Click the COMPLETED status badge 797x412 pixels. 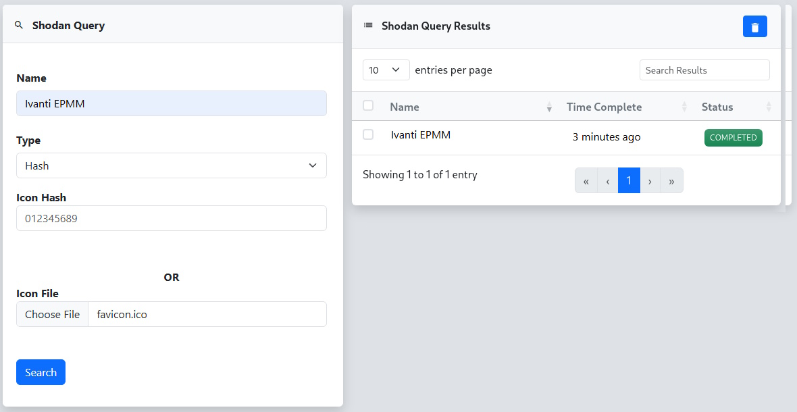coord(733,138)
